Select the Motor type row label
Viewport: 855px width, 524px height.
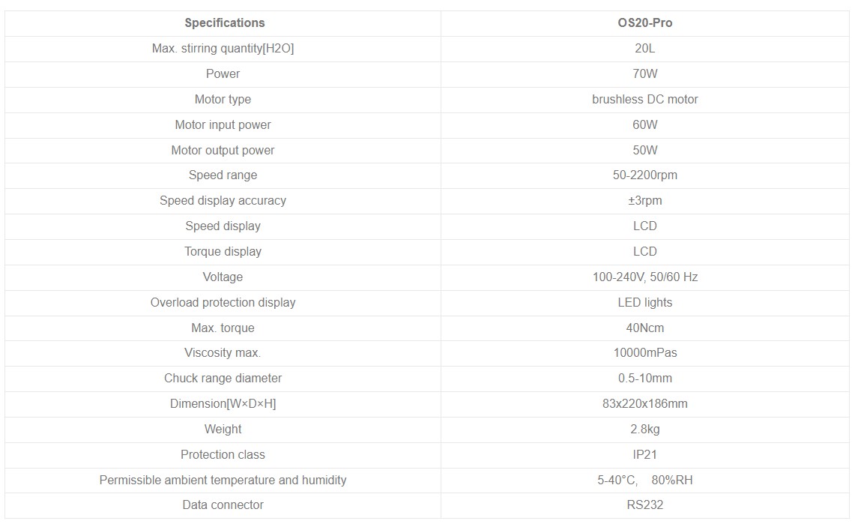click(x=223, y=100)
